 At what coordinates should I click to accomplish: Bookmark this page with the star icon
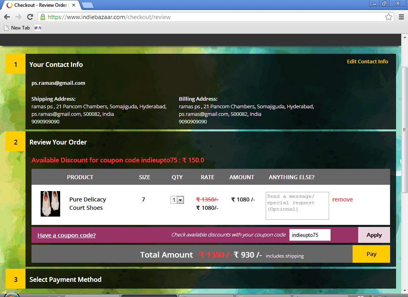pos(388,17)
